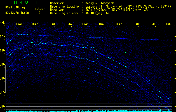Click the meteor count value 3
The height and width of the screenshot is (112, 176).
(x=40, y=13)
